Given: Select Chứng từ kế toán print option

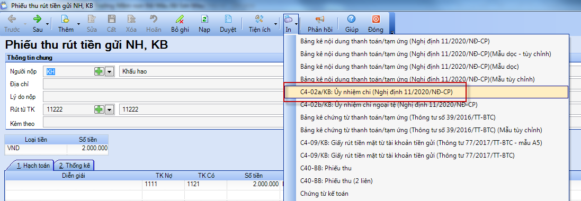Looking at the screenshot, I should (426, 193).
